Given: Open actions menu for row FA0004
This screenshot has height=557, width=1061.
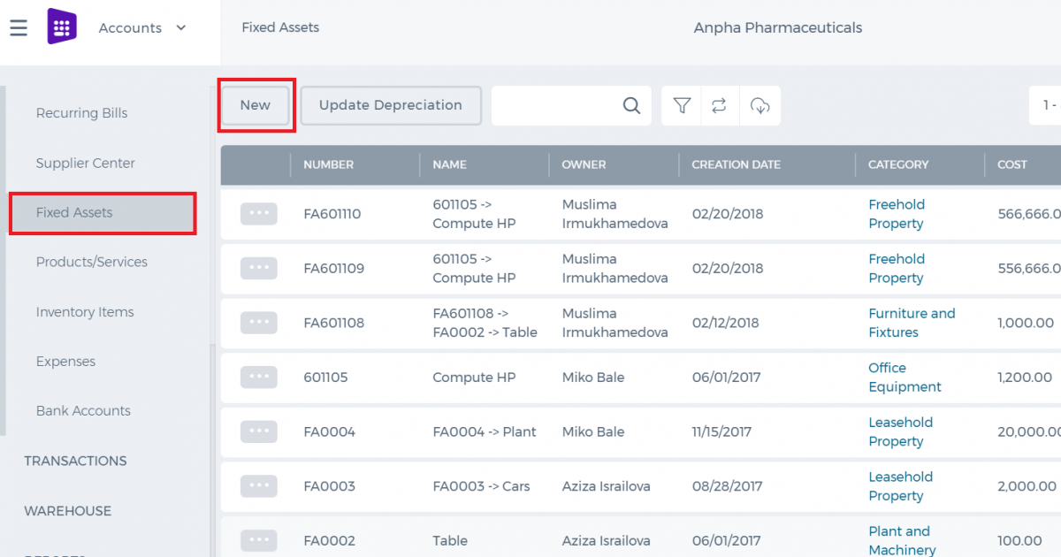Looking at the screenshot, I should [258, 431].
